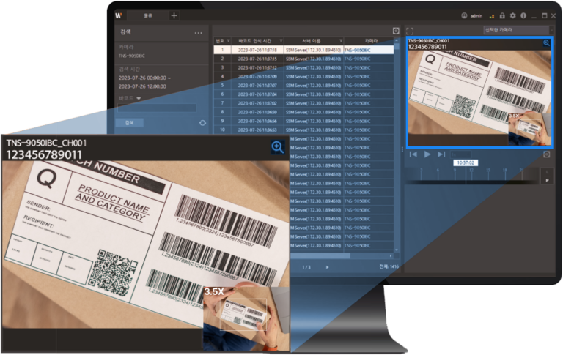This screenshot has height=355, width=563.
Task: Expand the 바코드 dropdown arrow
Action: [x=139, y=98]
